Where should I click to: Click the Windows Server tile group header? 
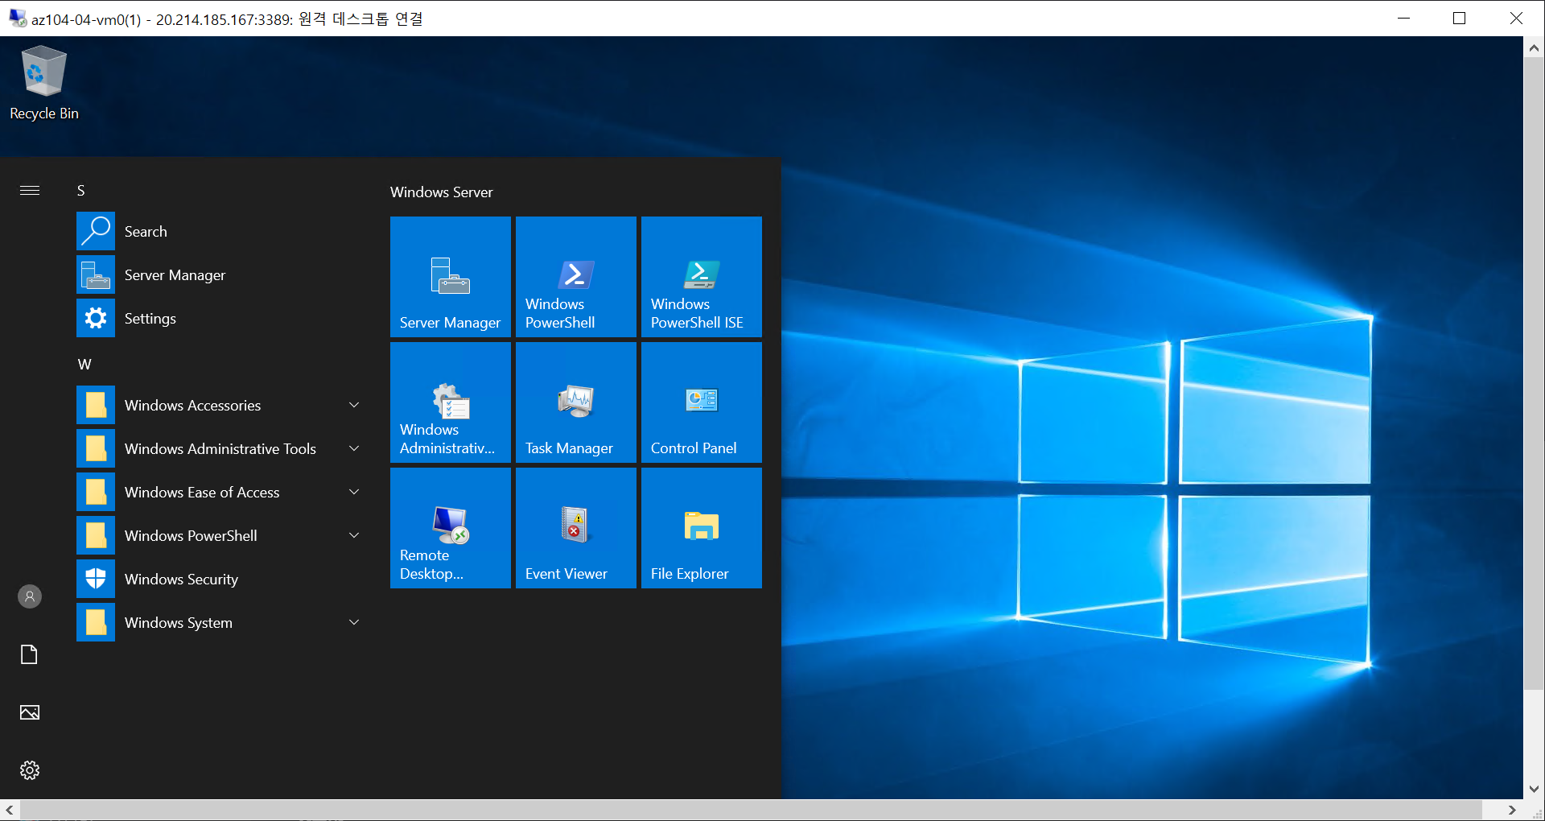[x=442, y=192]
